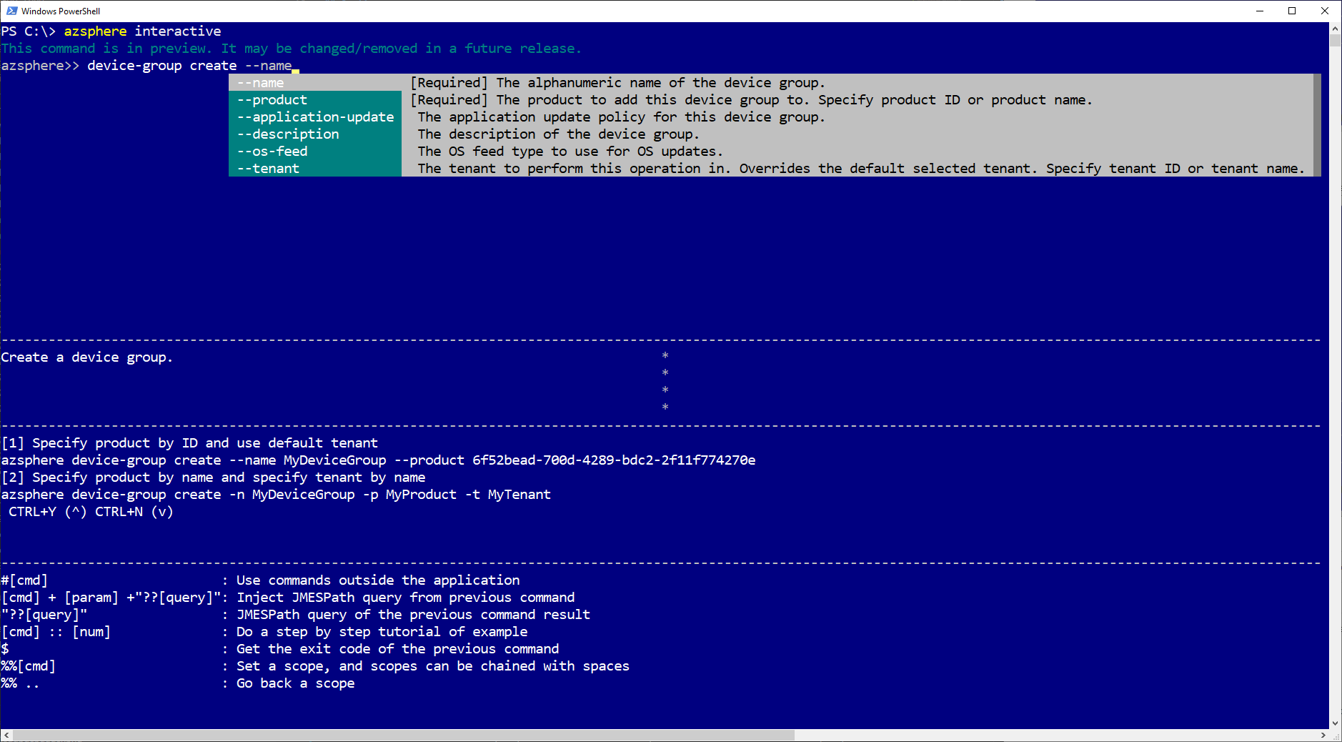Image resolution: width=1342 pixels, height=742 pixels.
Task: Select --tenant from the suggestion menu
Action: (269, 168)
